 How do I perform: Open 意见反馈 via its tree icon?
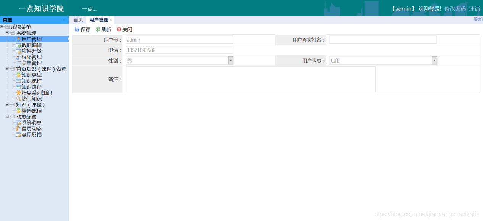(x=18, y=135)
